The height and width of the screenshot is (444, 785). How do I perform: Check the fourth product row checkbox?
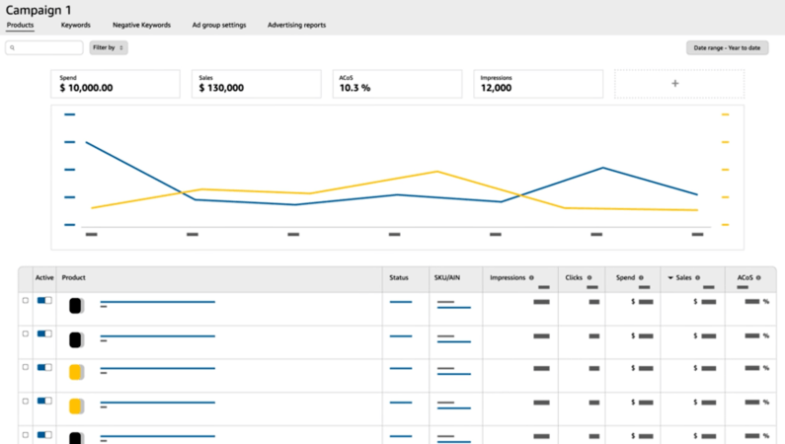click(26, 401)
